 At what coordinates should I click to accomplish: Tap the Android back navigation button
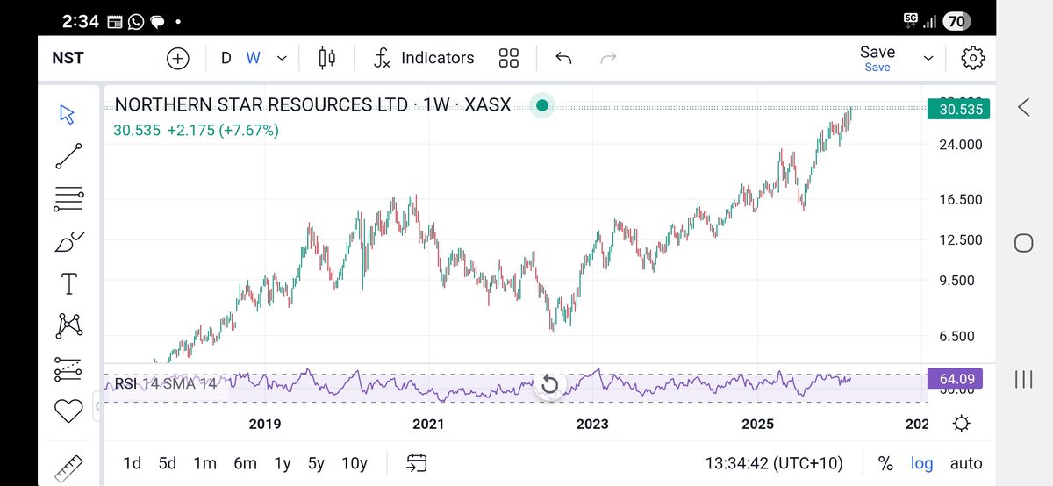coord(1023,107)
